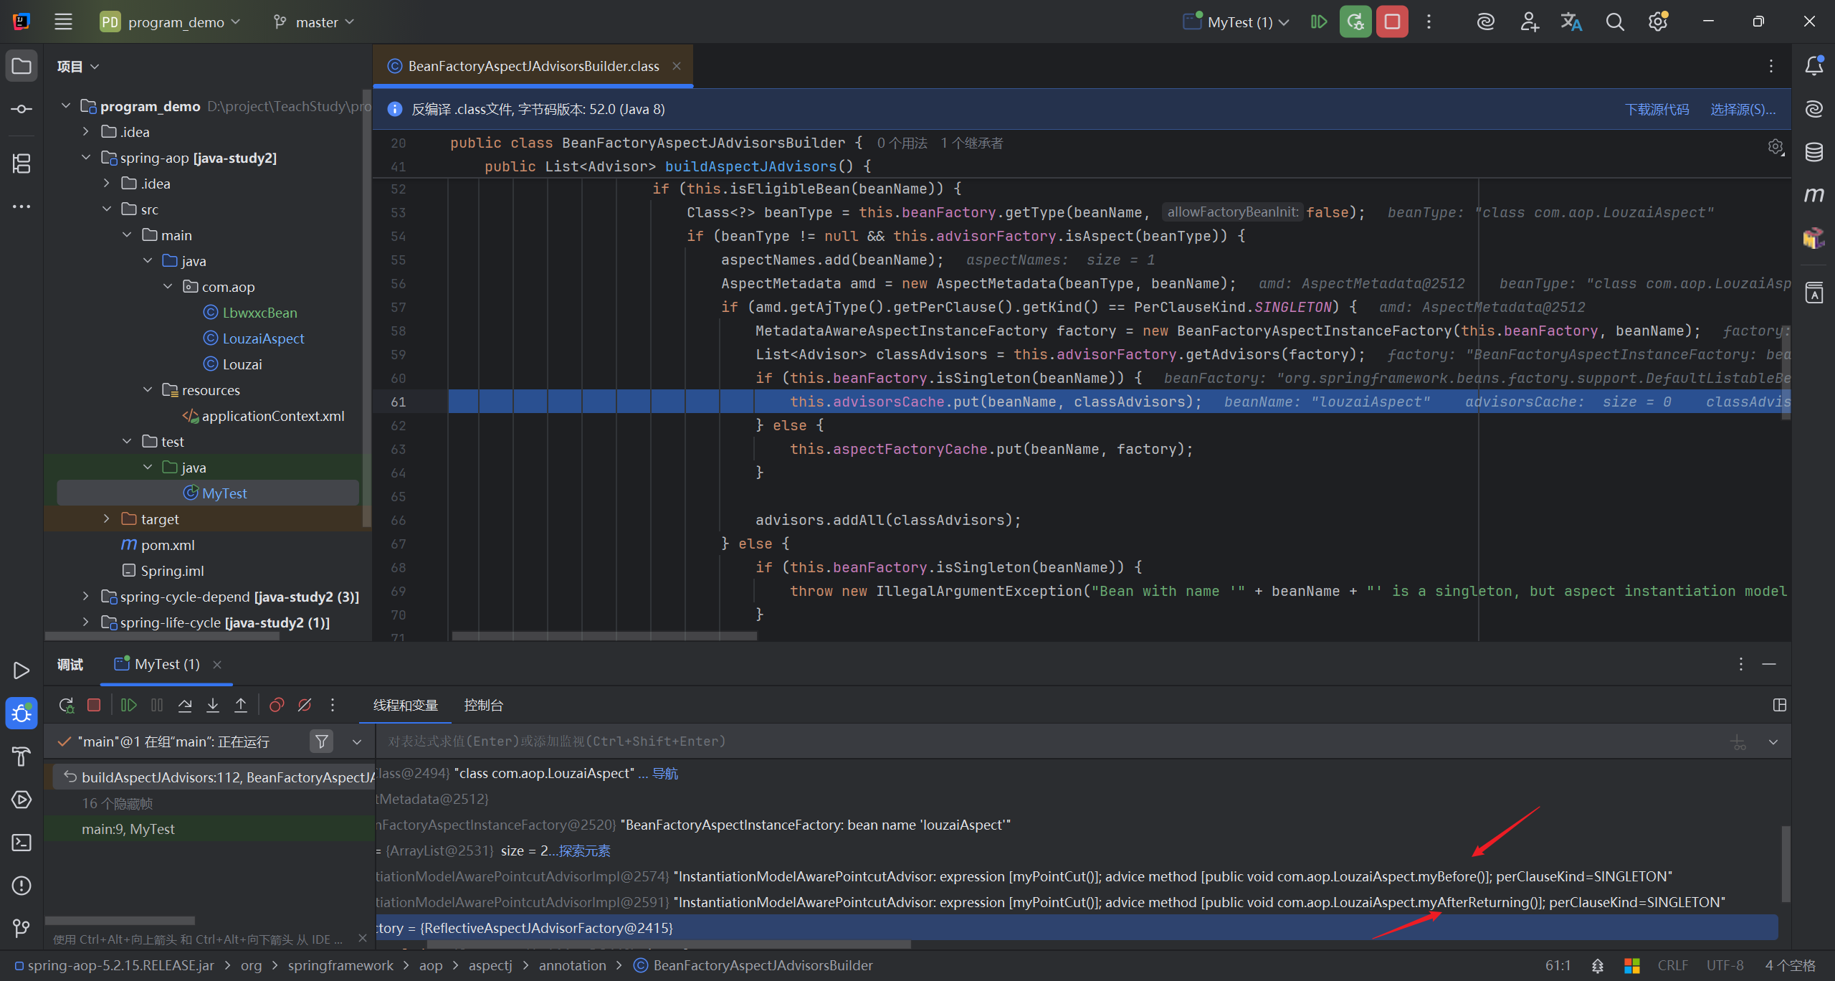Open the Database tool window icon
The image size is (1835, 981).
click(x=1813, y=152)
